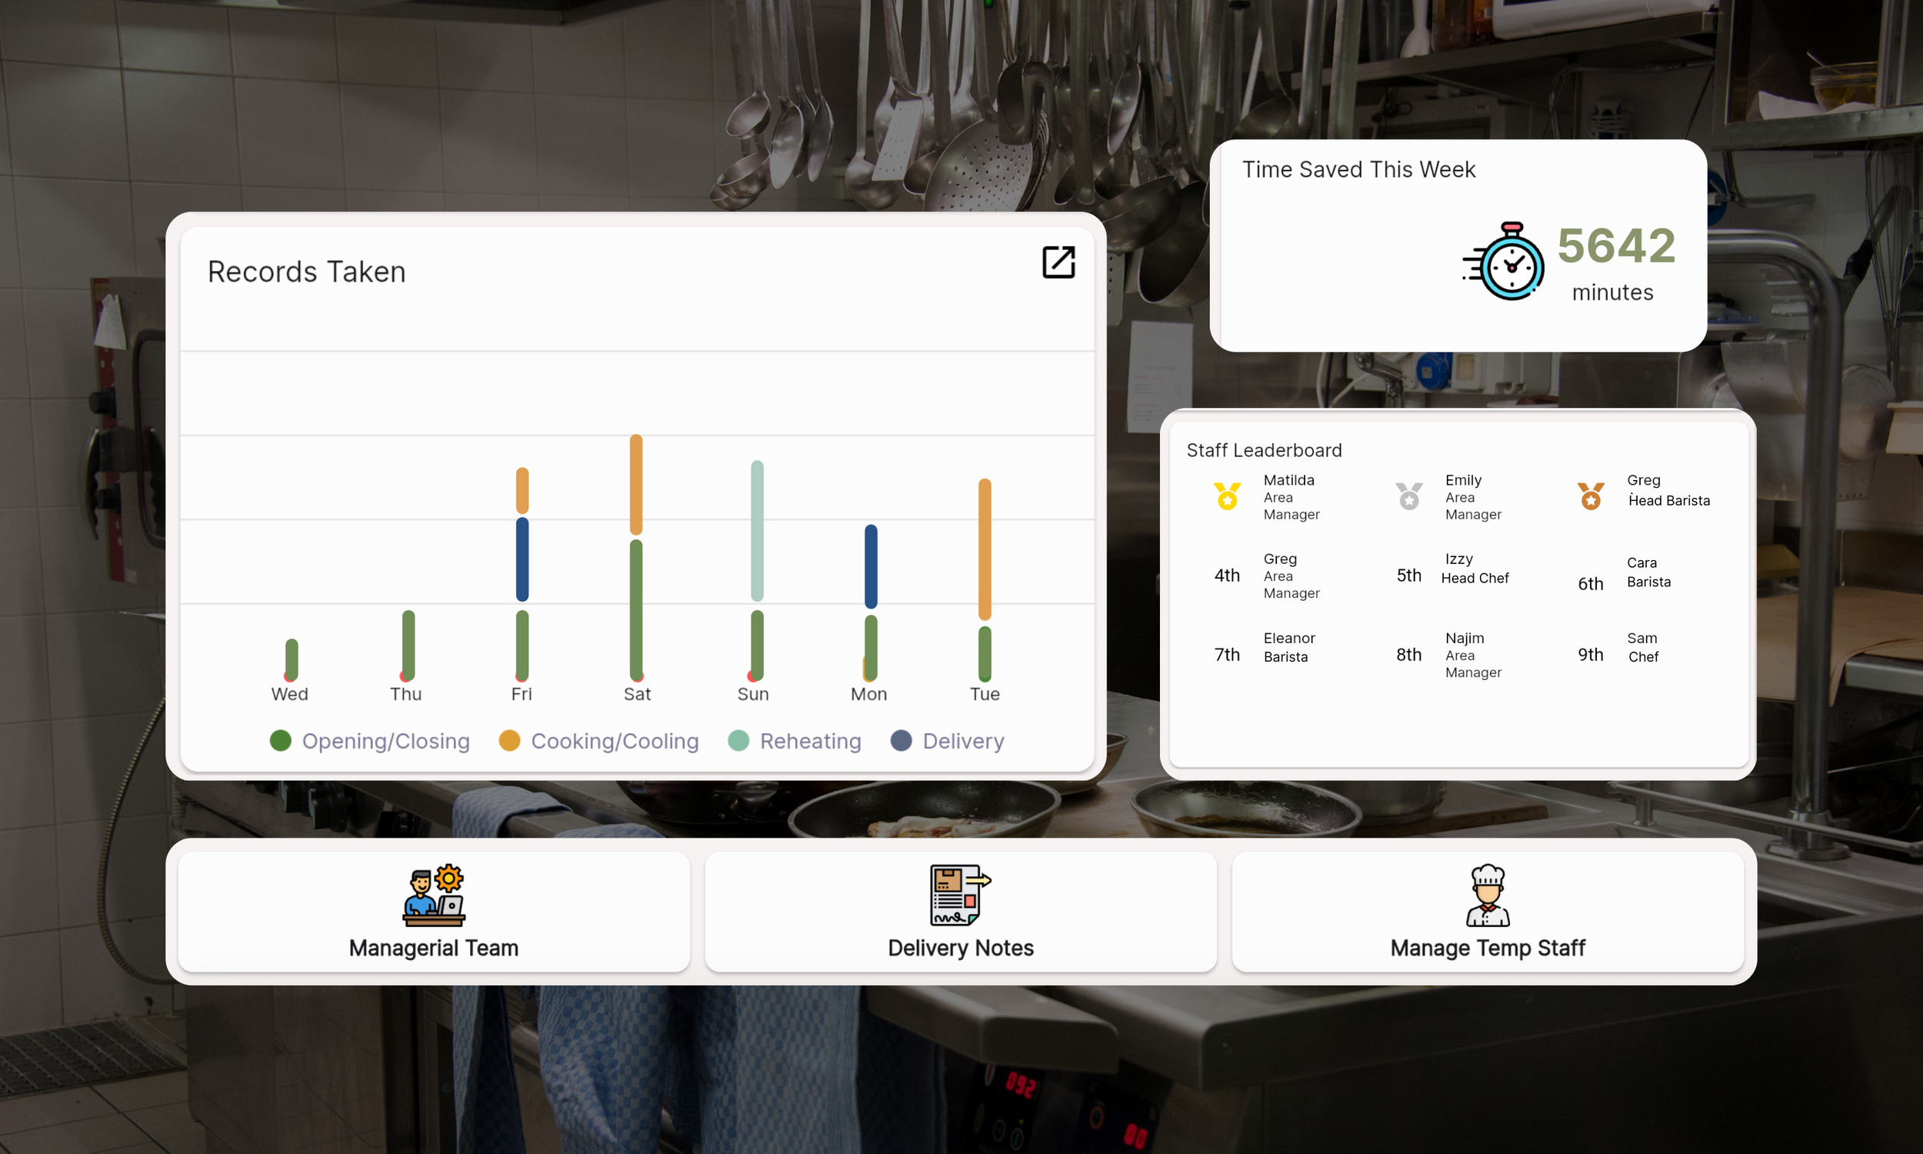Open Manage Temp Staff section
The width and height of the screenshot is (1923, 1154).
[x=1487, y=947]
